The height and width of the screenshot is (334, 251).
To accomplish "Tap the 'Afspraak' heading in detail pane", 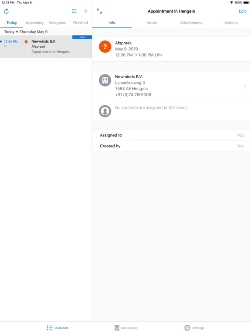I will click(x=123, y=43).
